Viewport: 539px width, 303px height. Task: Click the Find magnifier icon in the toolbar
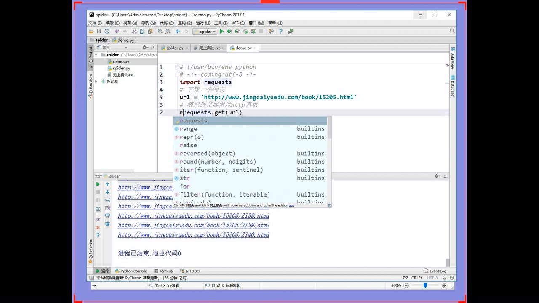click(x=160, y=32)
